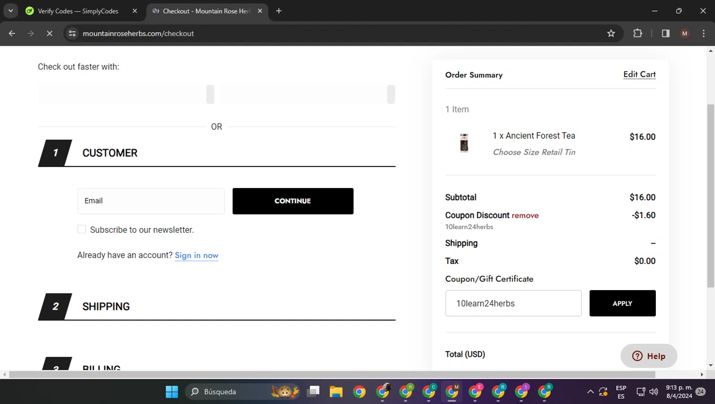Image resolution: width=715 pixels, height=404 pixels.
Task: Follow the Sign in now link
Action: coord(196,255)
